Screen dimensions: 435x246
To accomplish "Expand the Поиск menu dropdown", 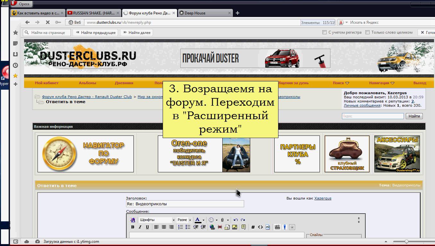I will point(341,83).
